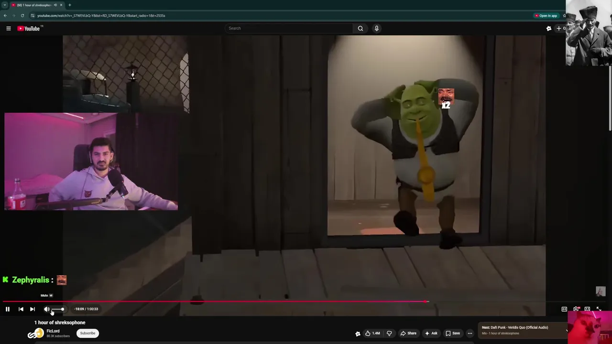Click the remix icon next to the like button
The width and height of the screenshot is (612, 344).
pos(358,333)
